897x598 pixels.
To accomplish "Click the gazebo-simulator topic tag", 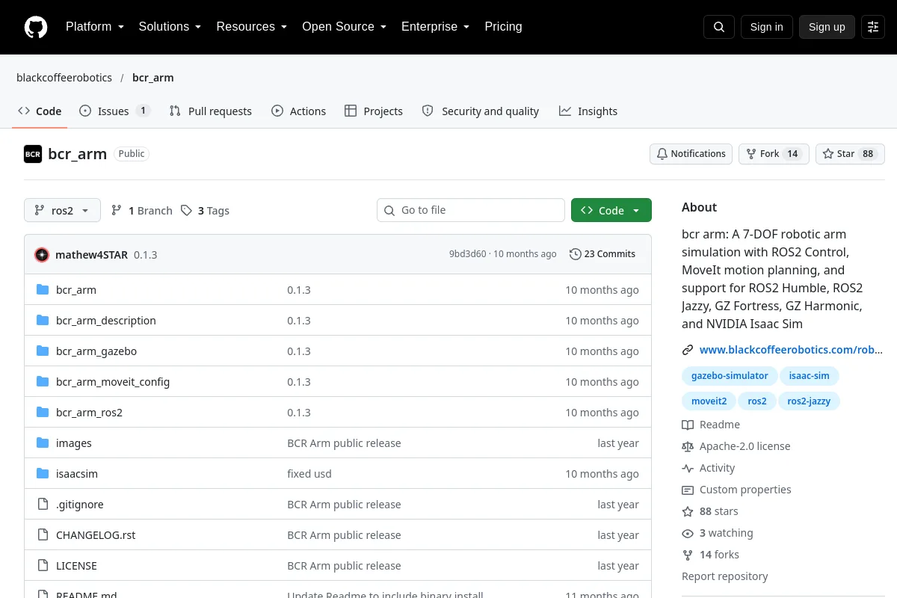I will tap(730, 376).
